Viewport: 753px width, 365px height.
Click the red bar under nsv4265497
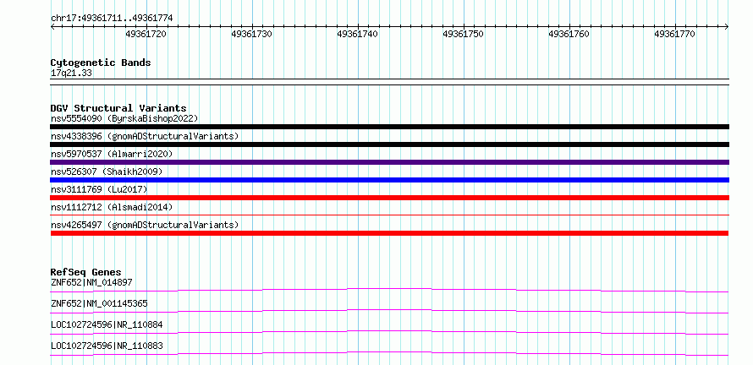[x=389, y=233]
